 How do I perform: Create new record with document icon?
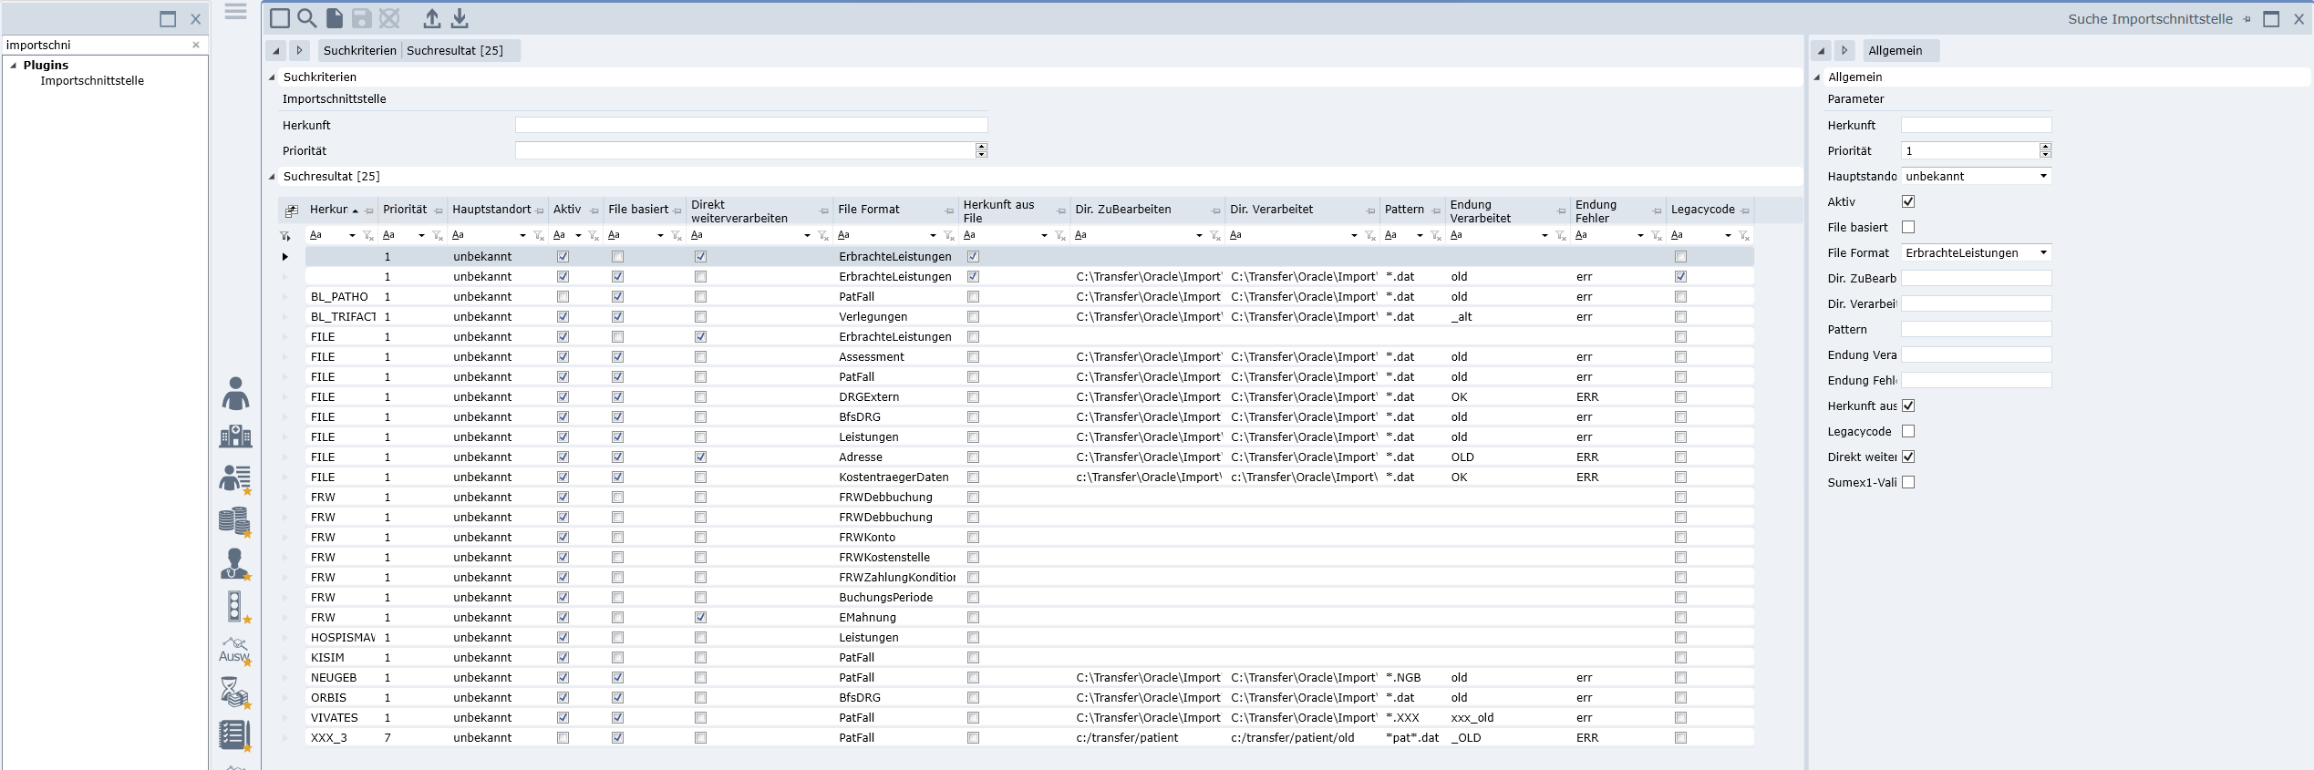pos(335,18)
